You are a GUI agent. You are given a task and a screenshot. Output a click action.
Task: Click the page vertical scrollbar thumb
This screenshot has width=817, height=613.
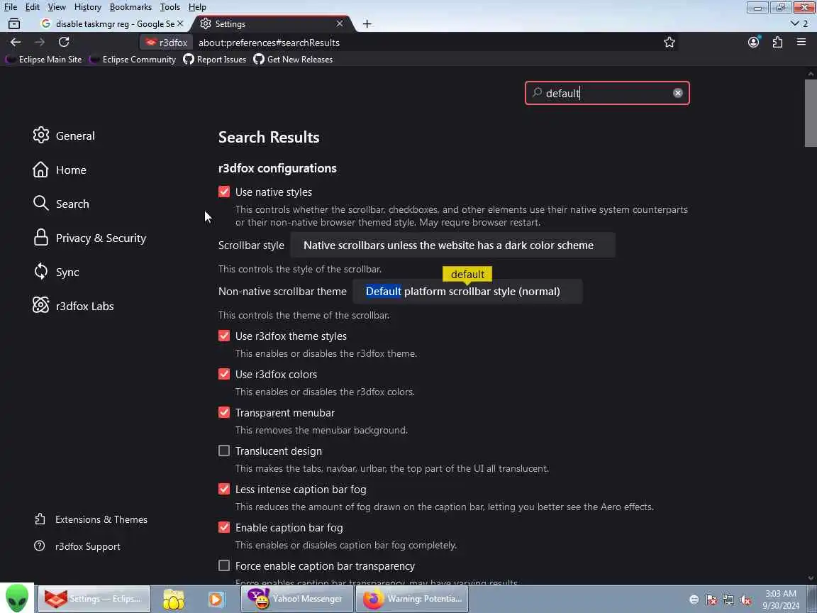(x=810, y=114)
